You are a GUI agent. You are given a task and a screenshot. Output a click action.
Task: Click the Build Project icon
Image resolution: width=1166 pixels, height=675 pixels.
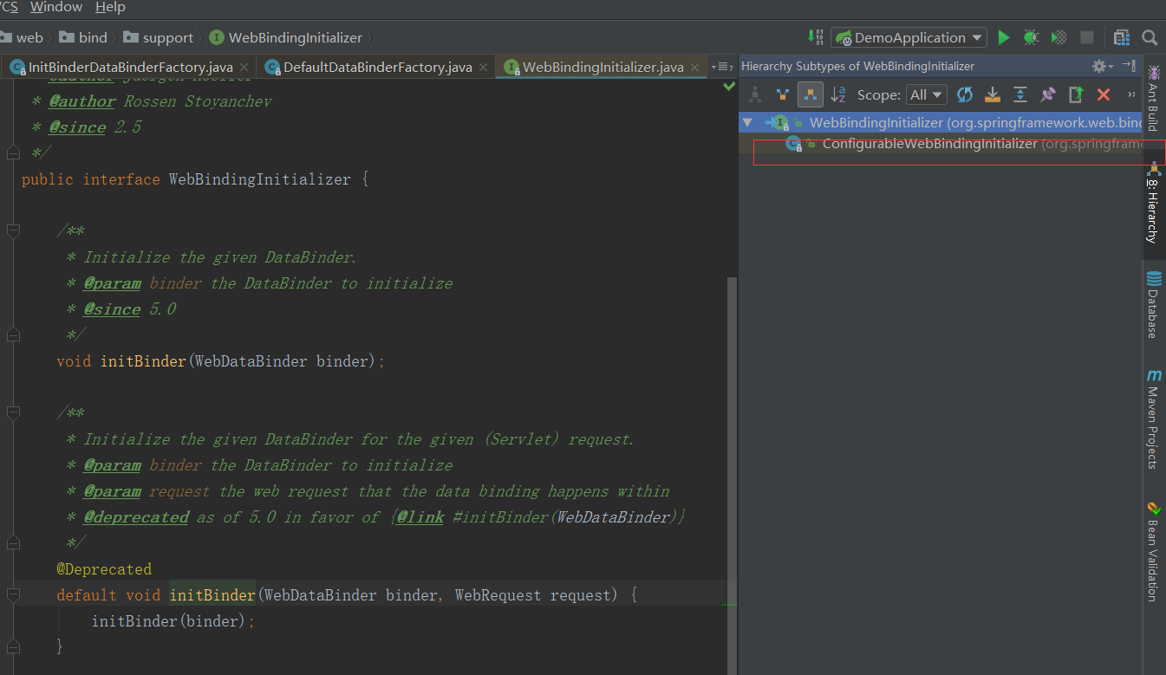coord(815,37)
